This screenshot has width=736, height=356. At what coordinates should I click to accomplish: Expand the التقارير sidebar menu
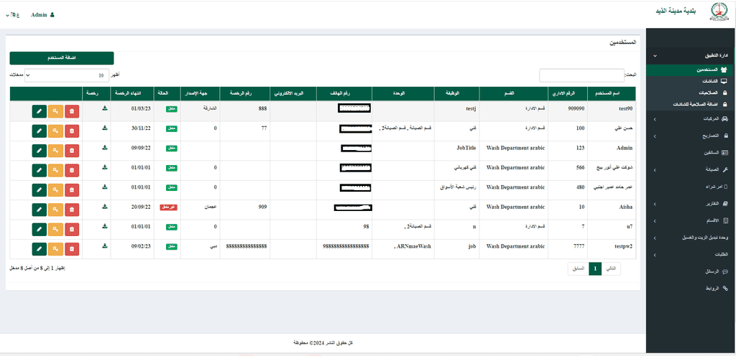[691, 205]
